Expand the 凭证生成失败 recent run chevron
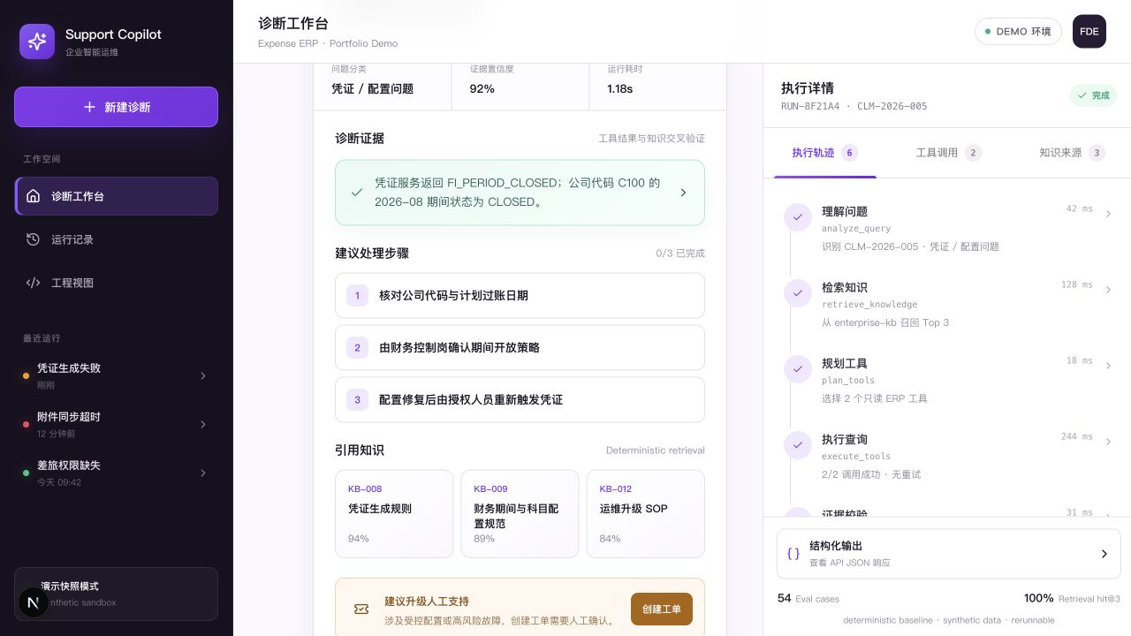 point(203,376)
